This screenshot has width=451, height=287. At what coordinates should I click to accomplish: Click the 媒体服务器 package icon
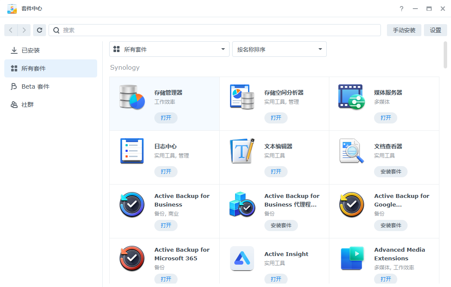click(352, 97)
